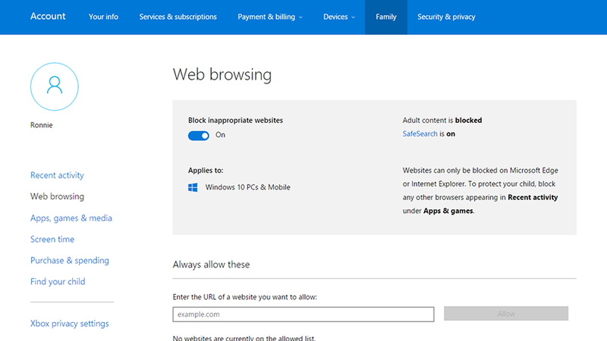Select Web browsing in sidebar
607x341 pixels.
tap(57, 196)
